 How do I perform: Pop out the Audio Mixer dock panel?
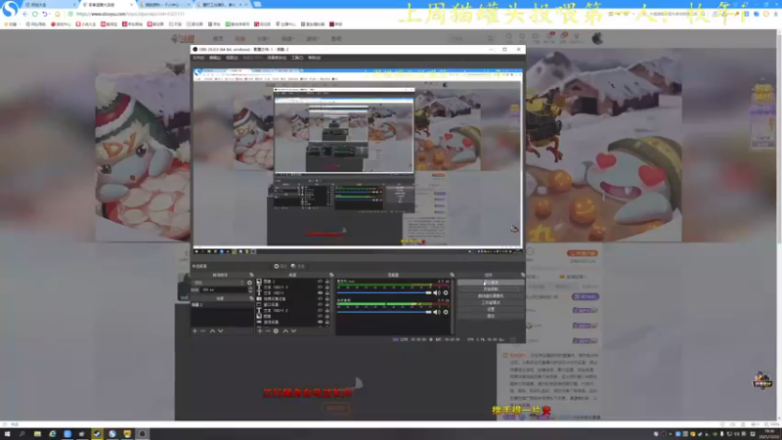[452, 275]
